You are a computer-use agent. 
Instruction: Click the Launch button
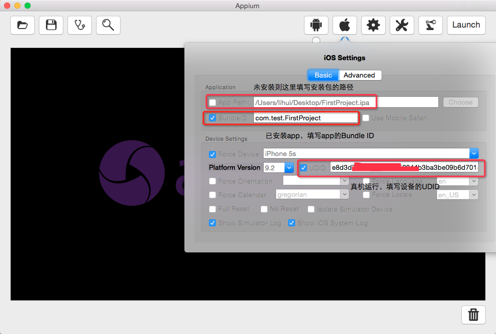[466, 25]
